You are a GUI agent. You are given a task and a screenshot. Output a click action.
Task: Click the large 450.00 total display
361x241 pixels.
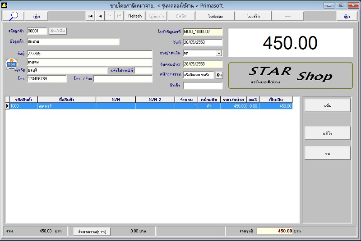pyautogui.click(x=290, y=43)
